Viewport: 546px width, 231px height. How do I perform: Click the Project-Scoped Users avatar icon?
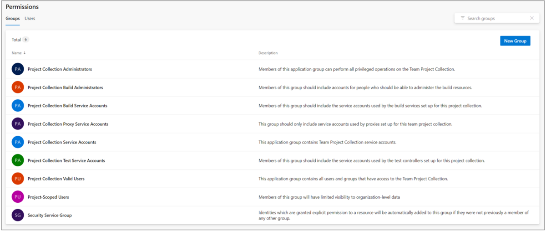pyautogui.click(x=18, y=197)
